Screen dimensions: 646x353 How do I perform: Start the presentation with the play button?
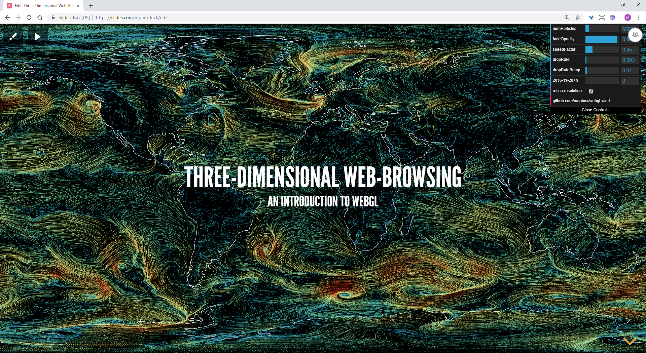pyautogui.click(x=38, y=37)
